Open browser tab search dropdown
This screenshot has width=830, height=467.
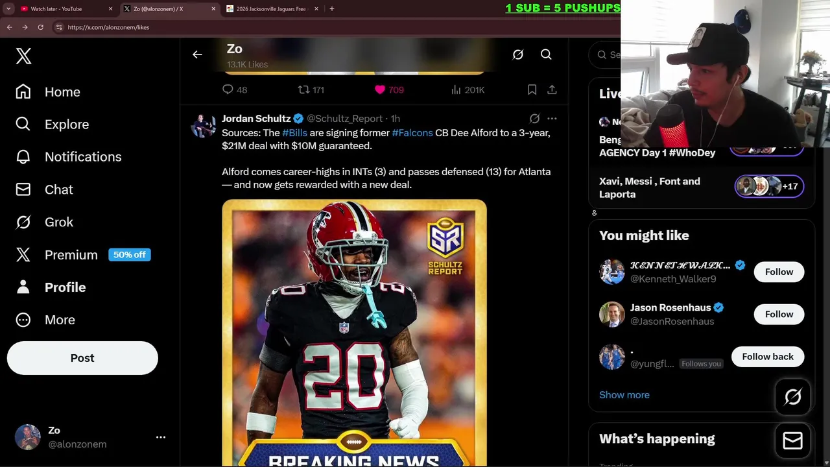(8, 8)
